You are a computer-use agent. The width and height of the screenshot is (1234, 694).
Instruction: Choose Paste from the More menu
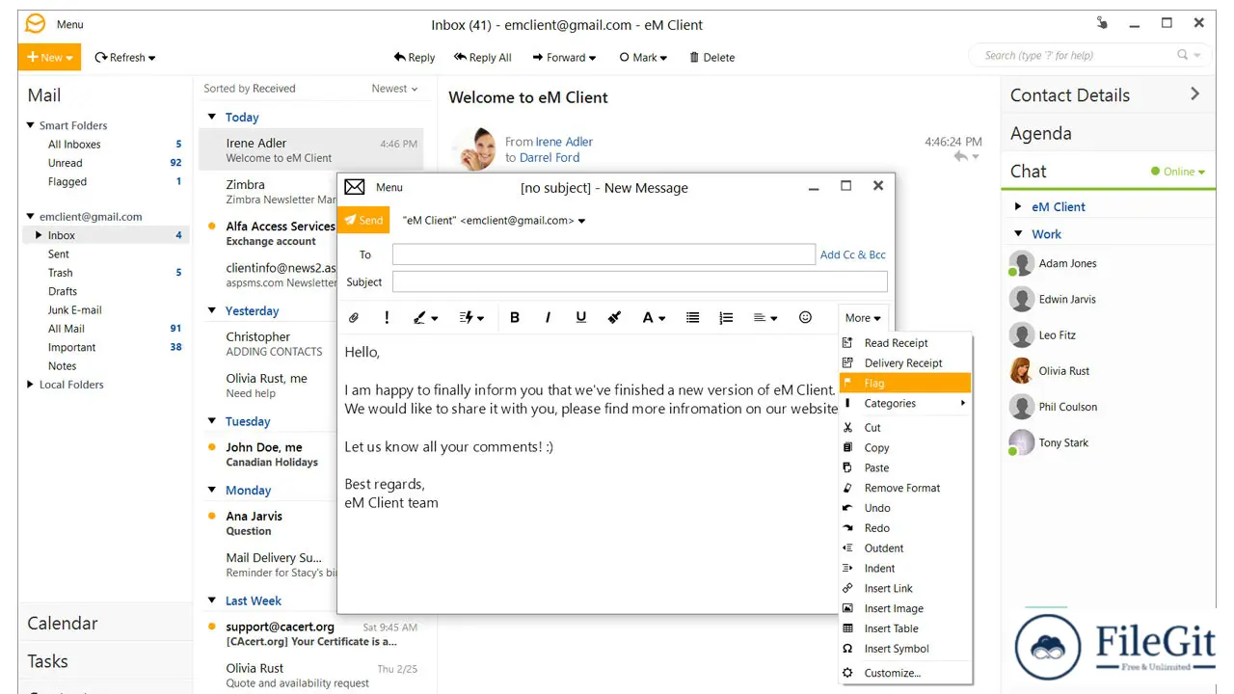[x=905, y=468]
